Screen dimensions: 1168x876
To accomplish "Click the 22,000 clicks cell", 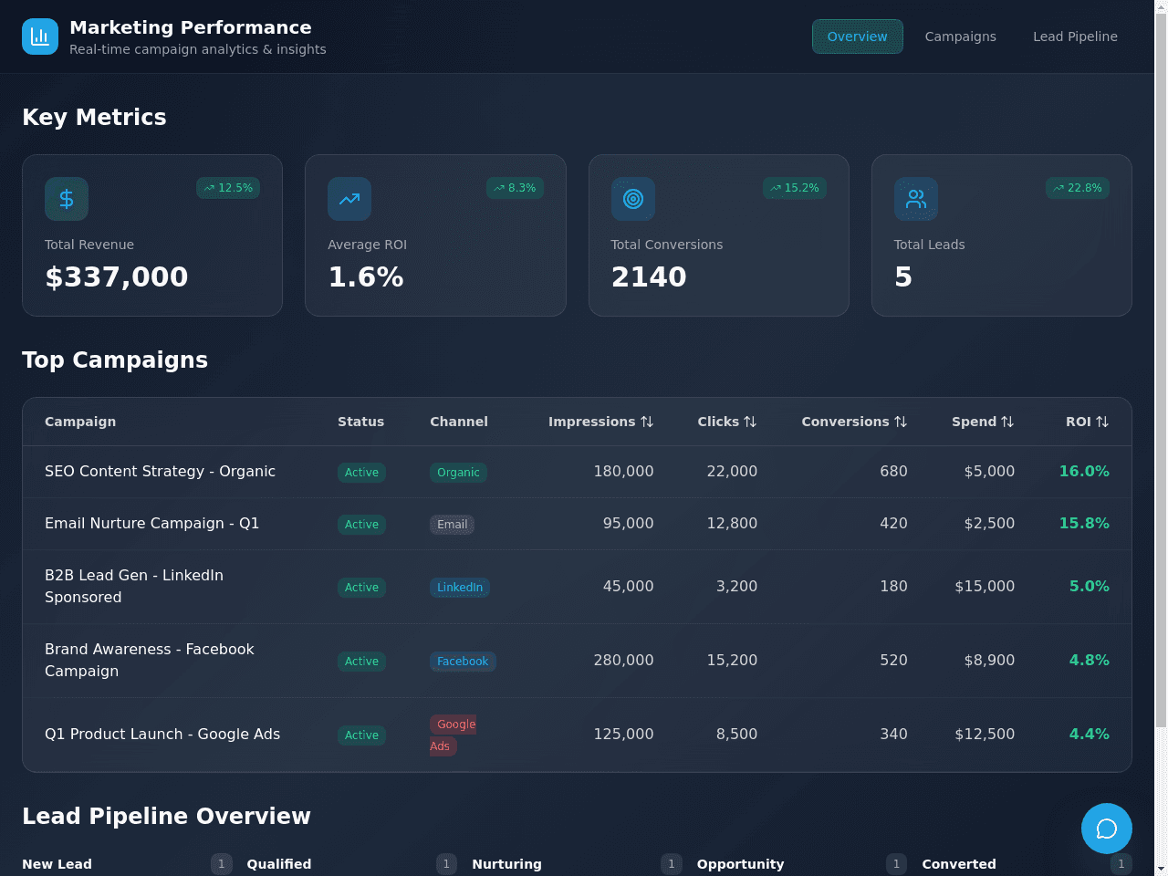I will pos(732,472).
